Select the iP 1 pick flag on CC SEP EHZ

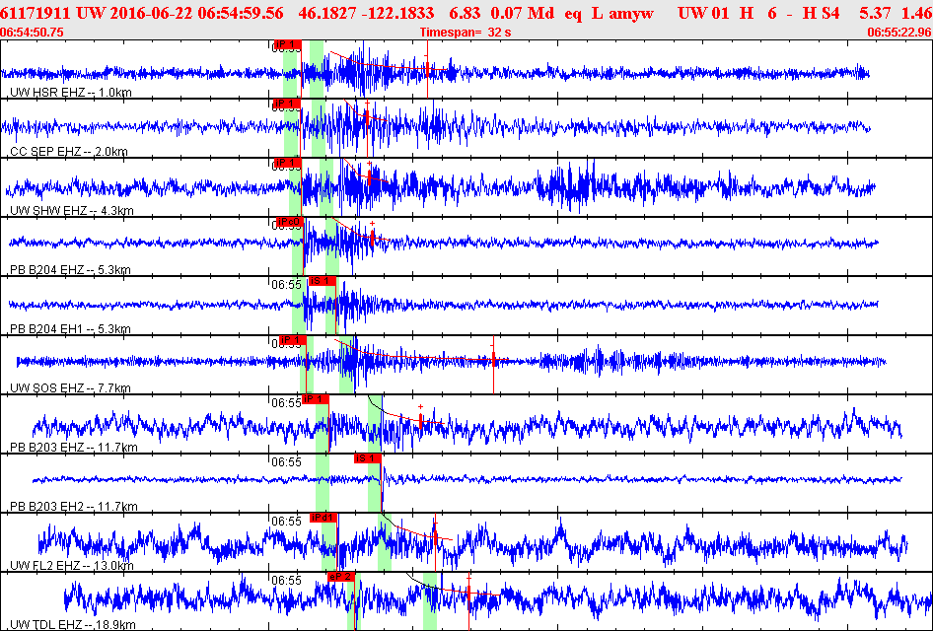(x=287, y=105)
